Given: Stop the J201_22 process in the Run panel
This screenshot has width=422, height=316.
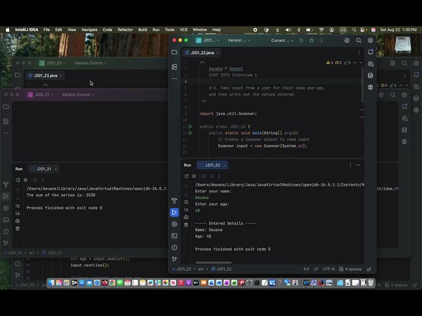Looking at the screenshot, I should 194,176.
